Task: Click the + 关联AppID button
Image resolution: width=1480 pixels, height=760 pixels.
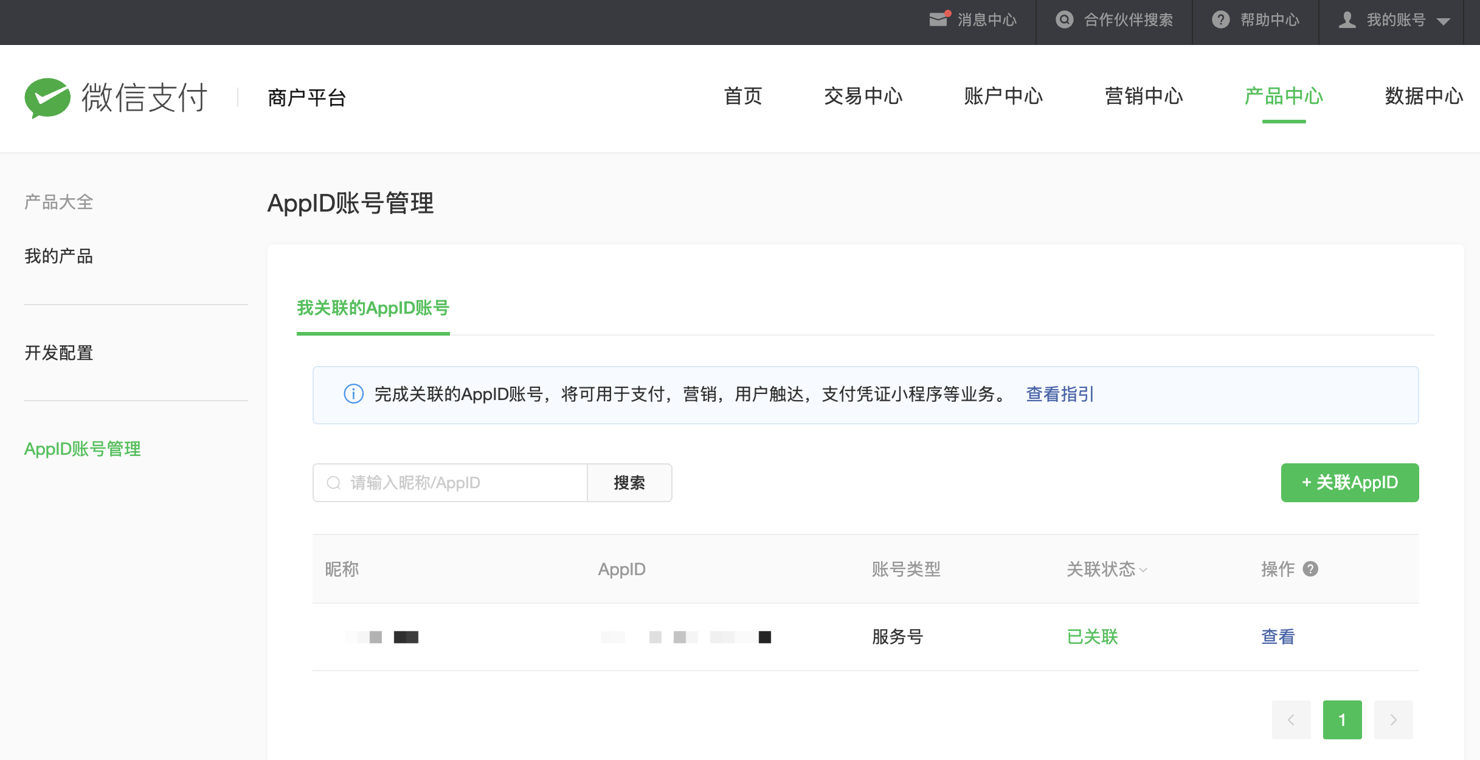Action: click(x=1350, y=483)
